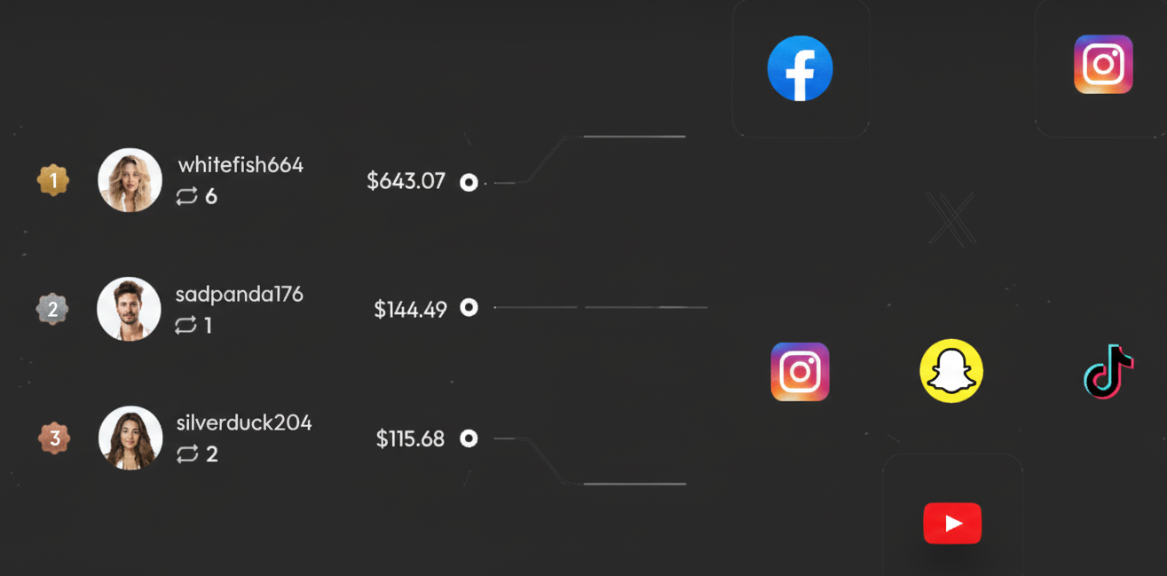Select the TikTok logo icon
This screenshot has width=1167, height=576.
coord(1108,371)
